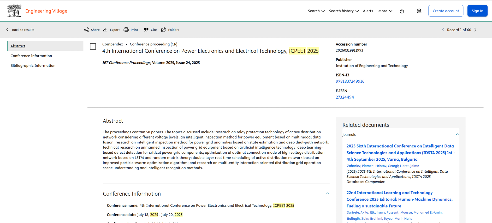Go to previous record arrow
Viewport: 492px width, 223px height.
click(443, 30)
